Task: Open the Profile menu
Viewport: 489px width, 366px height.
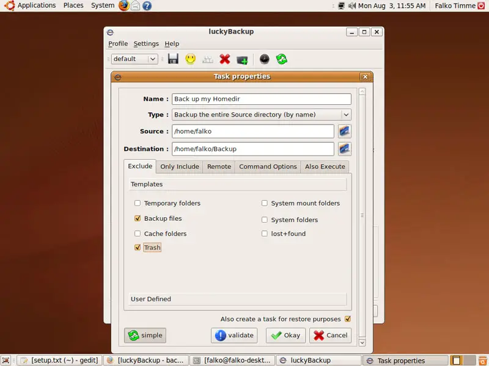Action: pos(118,43)
